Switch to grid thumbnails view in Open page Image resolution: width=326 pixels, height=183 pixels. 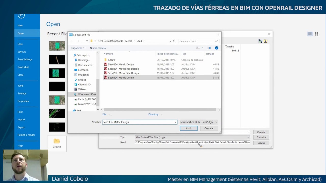(x=316, y=34)
